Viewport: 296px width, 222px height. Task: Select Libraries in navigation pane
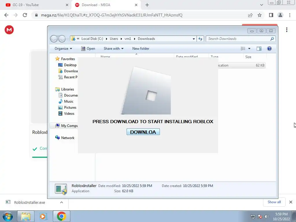tap(64, 89)
